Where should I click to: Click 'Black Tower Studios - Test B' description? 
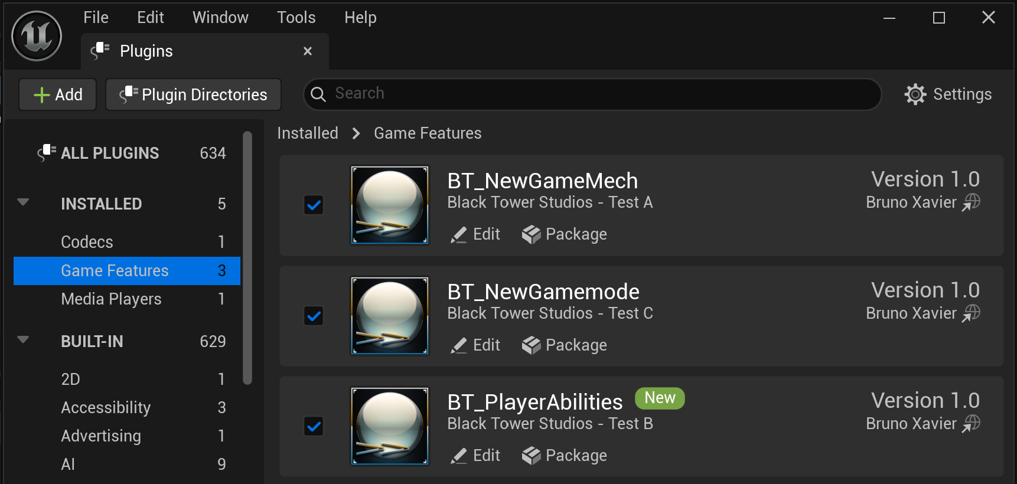550,424
